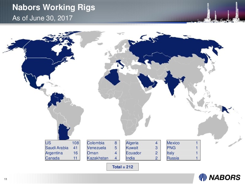Screen dimensions: 245x184
Task: Select the 'PNG' table entry
Action: (171, 148)
